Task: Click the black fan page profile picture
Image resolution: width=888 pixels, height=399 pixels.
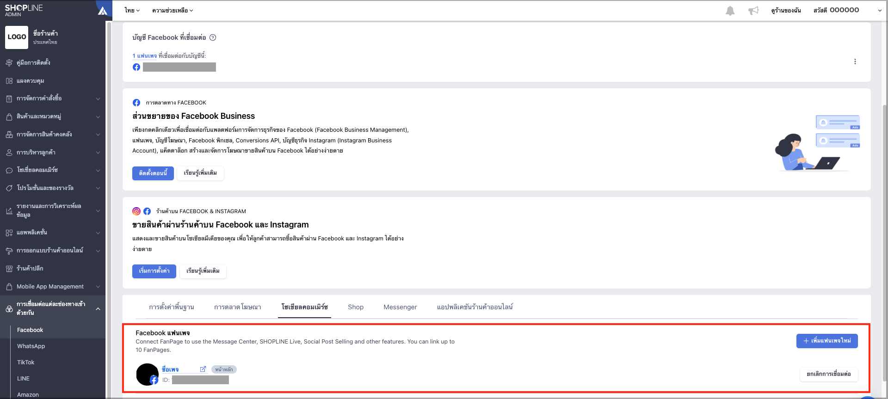Action: click(148, 374)
